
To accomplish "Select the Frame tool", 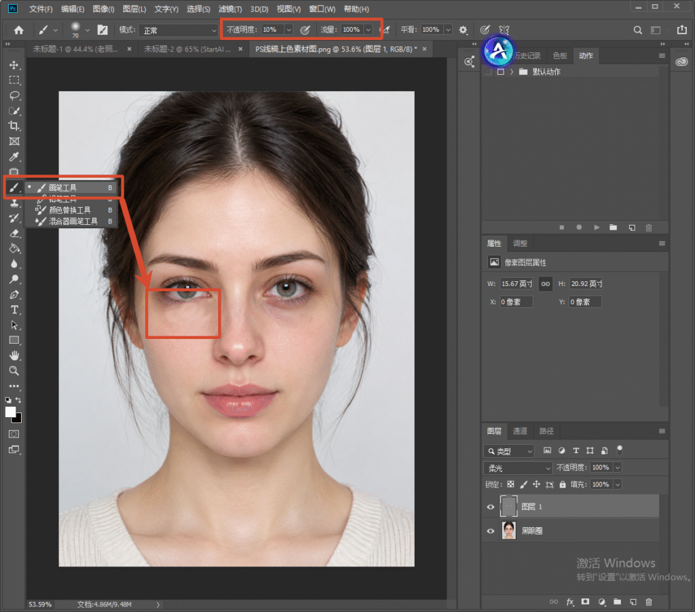I will (x=14, y=141).
